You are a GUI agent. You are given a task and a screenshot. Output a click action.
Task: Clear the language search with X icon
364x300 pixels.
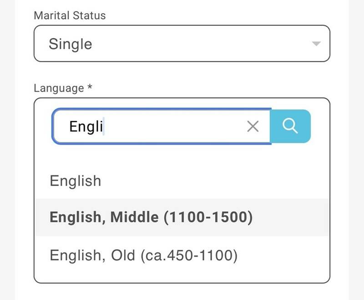pos(253,127)
